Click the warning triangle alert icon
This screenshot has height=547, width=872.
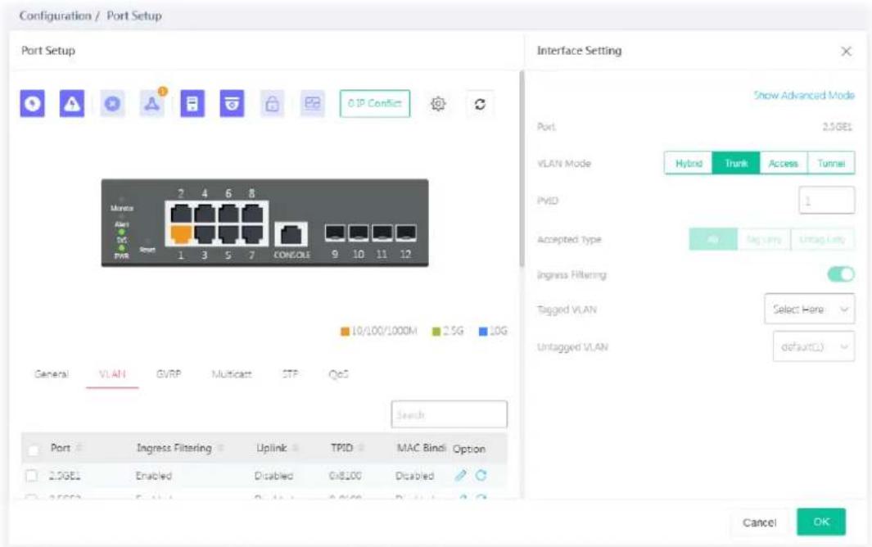(x=72, y=103)
